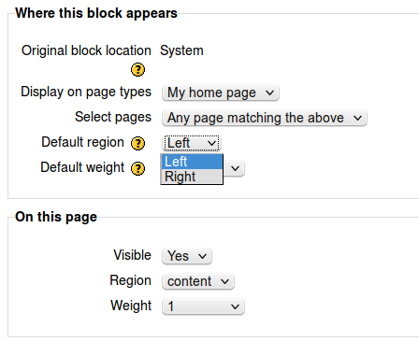Collapse the Default region Left dropdown
This screenshot has width=419, height=342.
192,143
